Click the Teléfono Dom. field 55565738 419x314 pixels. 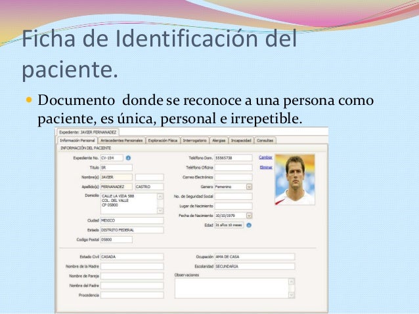(233, 158)
